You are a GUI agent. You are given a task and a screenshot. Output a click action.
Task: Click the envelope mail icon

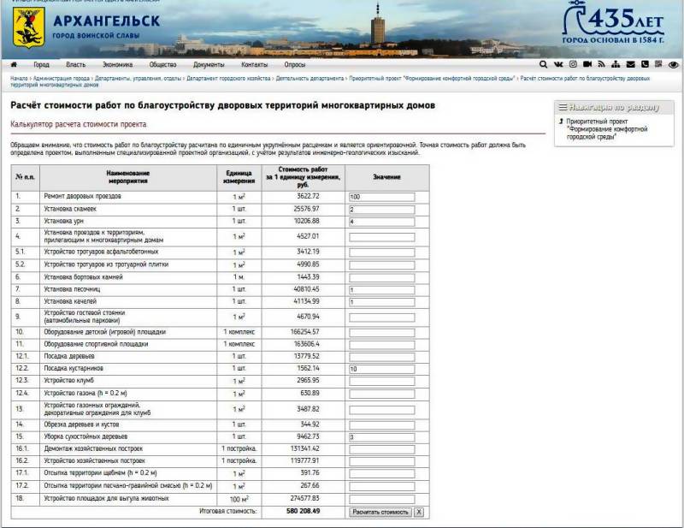point(631,64)
